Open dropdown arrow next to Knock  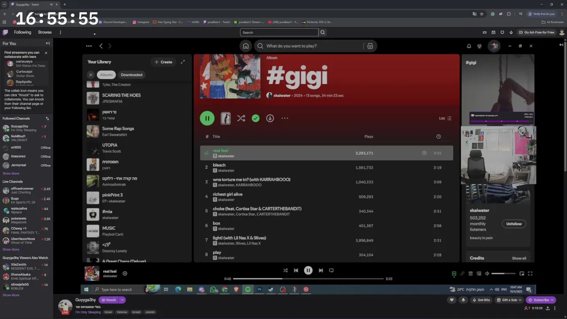pos(122,300)
